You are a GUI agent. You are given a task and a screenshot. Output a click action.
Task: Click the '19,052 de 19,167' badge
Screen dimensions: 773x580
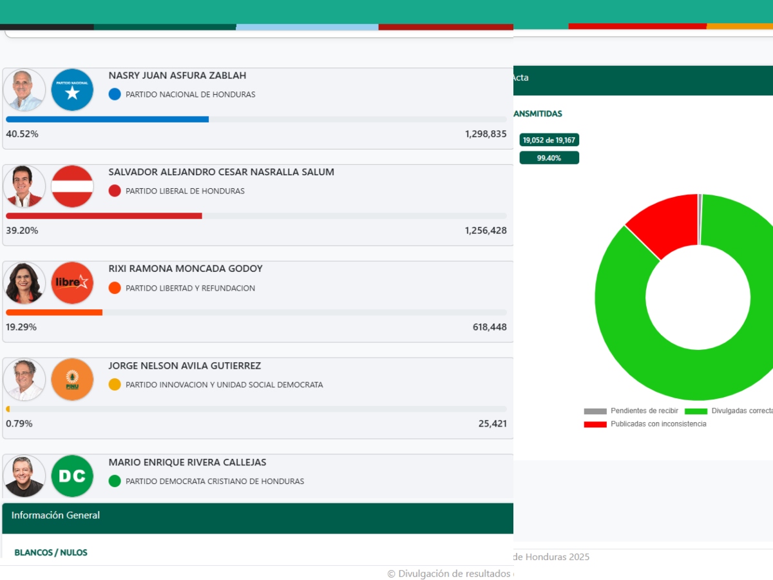pos(549,140)
